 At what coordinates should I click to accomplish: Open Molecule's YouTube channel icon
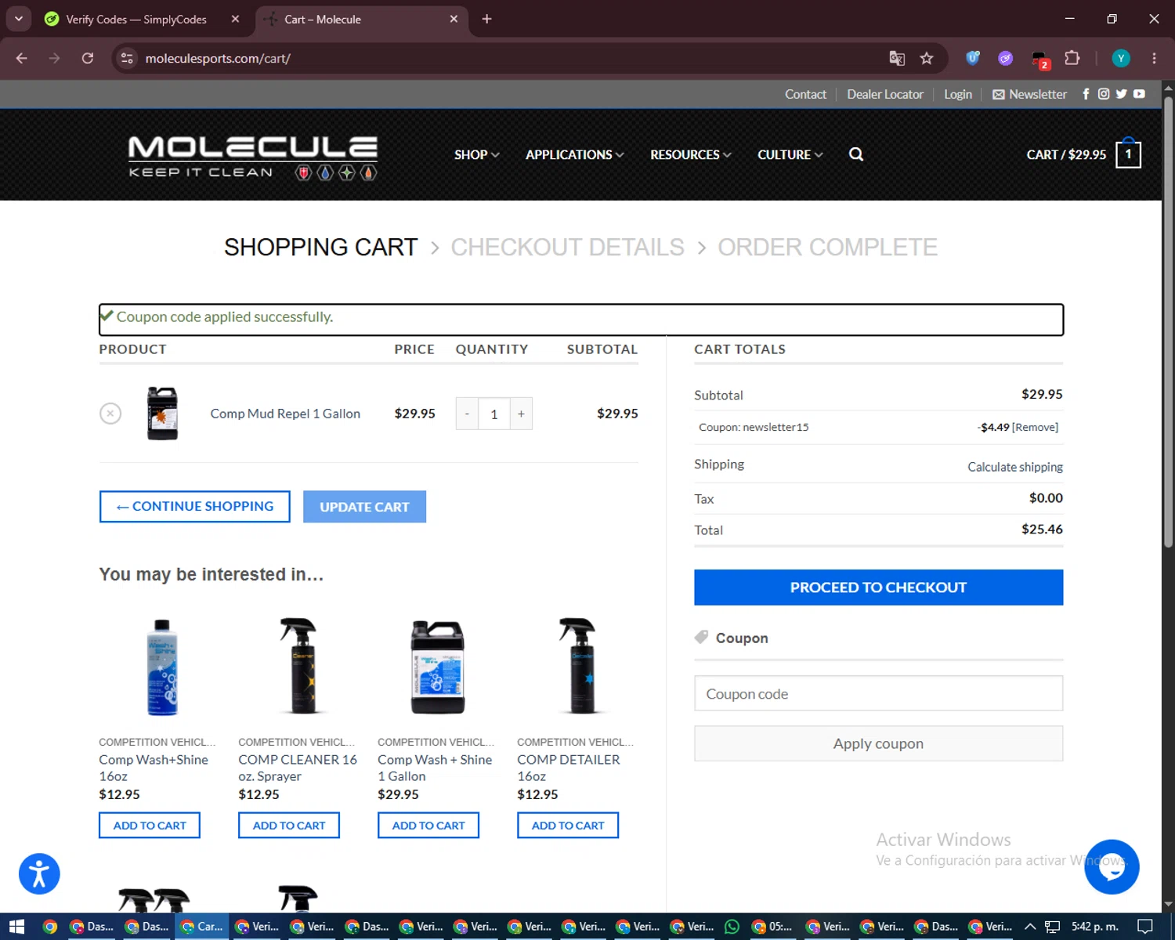[1139, 94]
